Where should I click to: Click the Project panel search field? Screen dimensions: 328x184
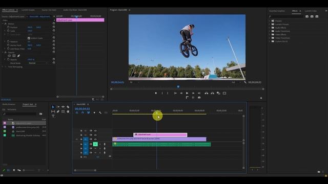tap(19, 114)
